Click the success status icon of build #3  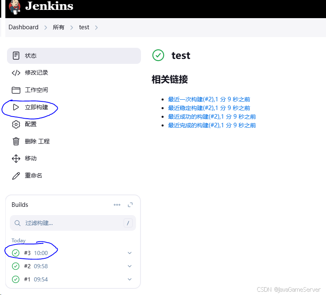coord(16,253)
